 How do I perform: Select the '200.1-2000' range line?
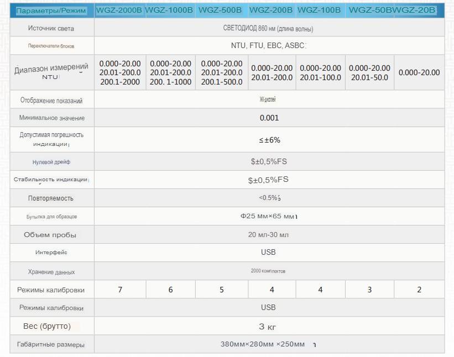click(x=120, y=82)
